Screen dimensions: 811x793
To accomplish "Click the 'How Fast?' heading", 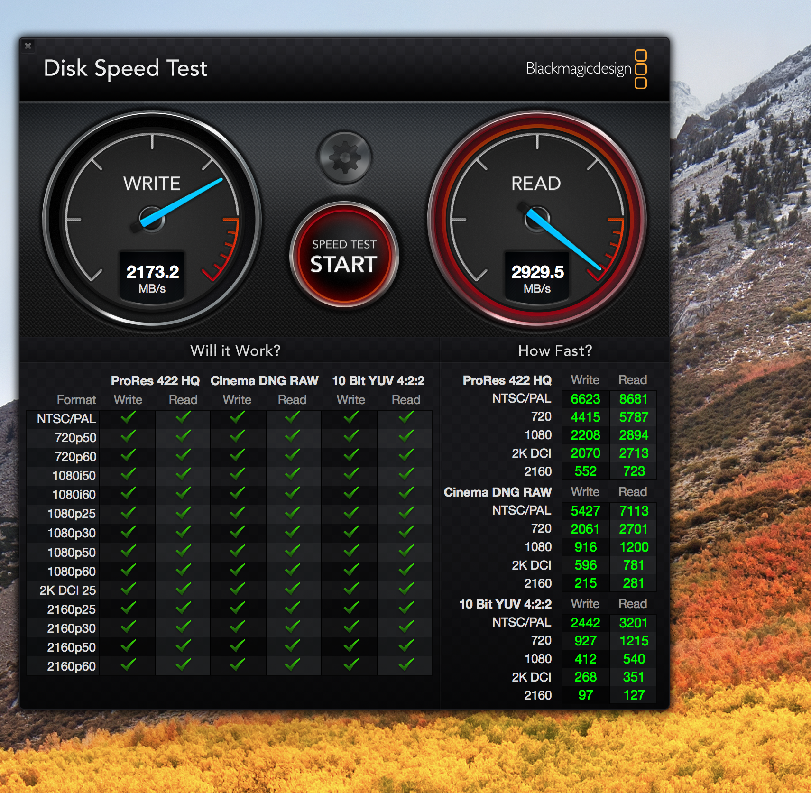I will (x=555, y=350).
